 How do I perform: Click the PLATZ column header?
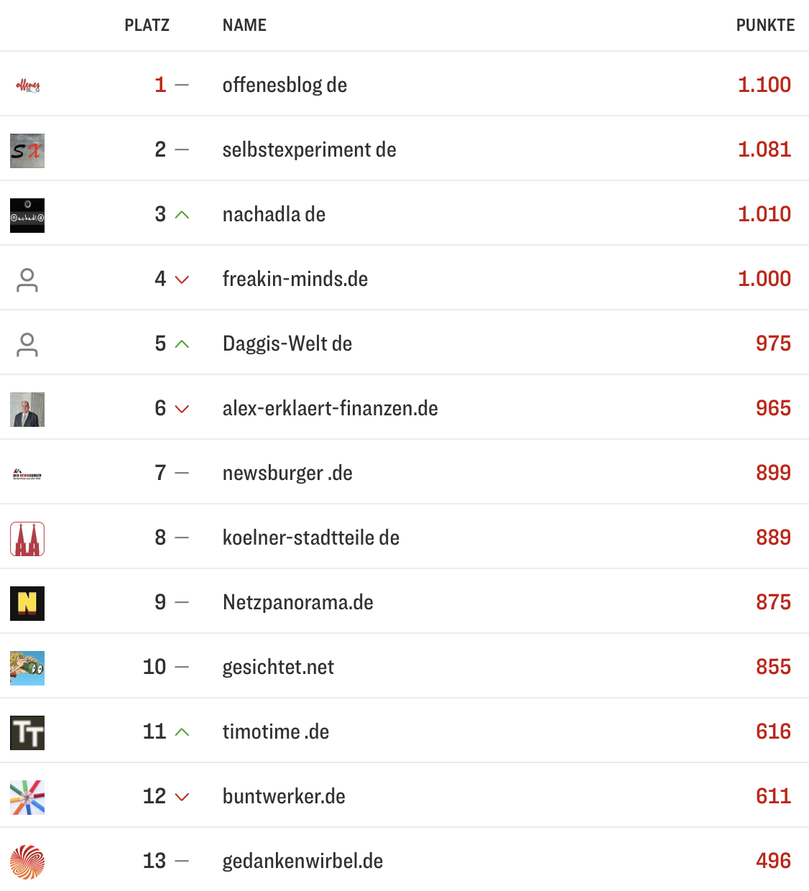point(147,26)
